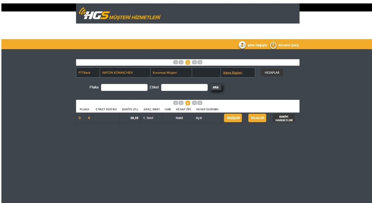
Task: Click the ANTON KONAKCHIEV customer cell
Action: click(125, 73)
